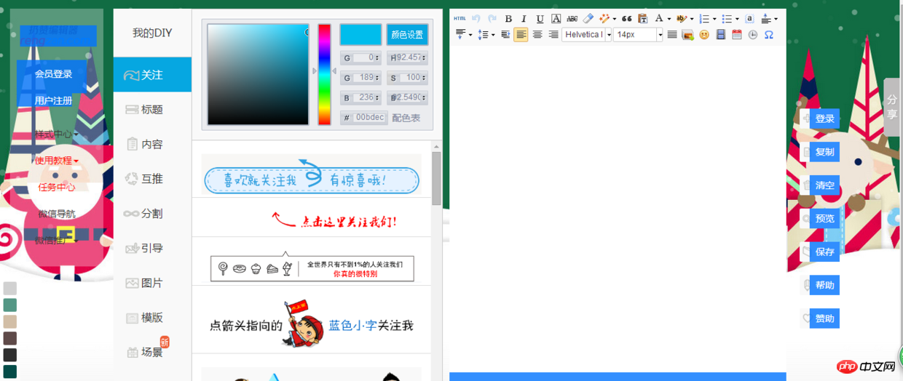Toggle bold formatting

[508, 18]
